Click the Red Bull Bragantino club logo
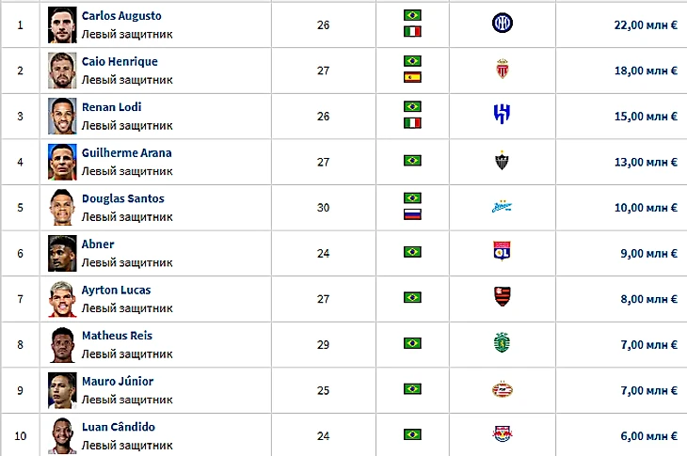Screen dimensions: 687x456 pyautogui.click(x=503, y=433)
